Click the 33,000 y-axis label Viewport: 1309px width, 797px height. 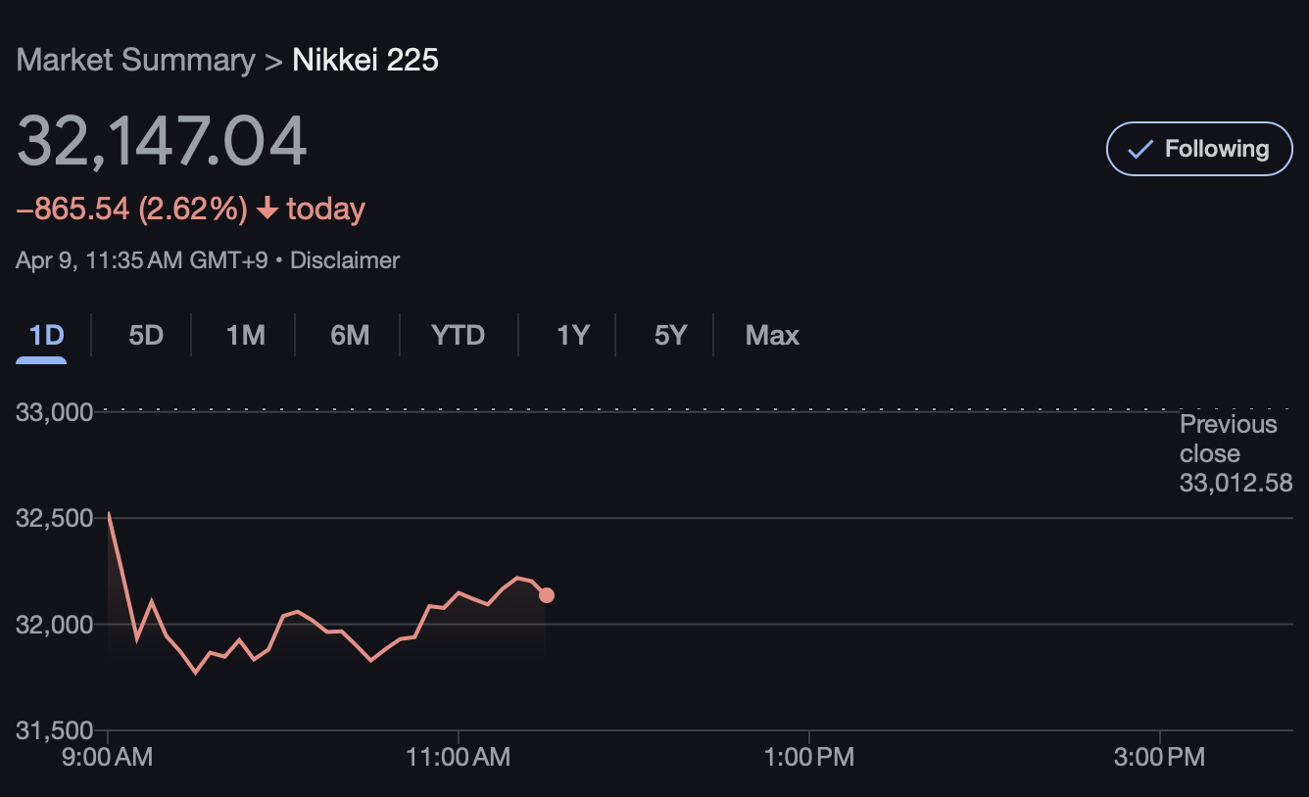[x=55, y=412]
